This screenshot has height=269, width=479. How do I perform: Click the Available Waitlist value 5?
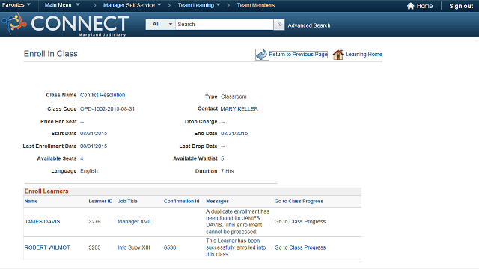(x=222, y=158)
